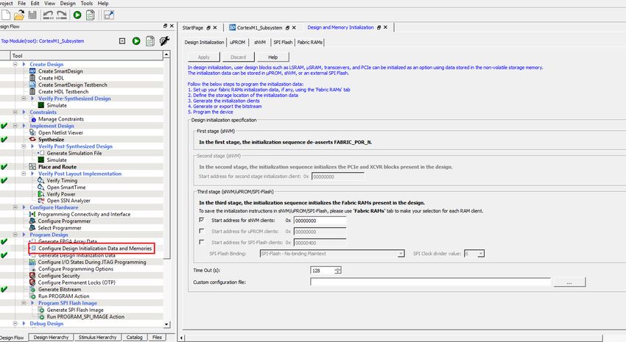Select the Synthesize tool
The height and width of the screenshot is (342, 626).
pos(51,140)
